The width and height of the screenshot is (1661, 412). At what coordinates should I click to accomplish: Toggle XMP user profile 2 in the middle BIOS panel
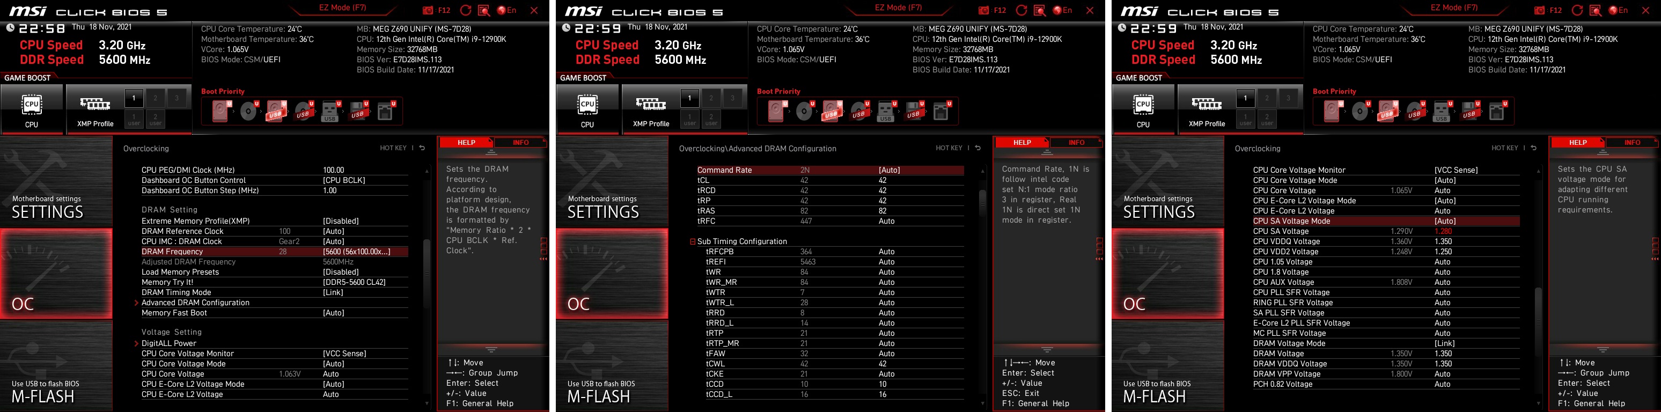point(711,119)
